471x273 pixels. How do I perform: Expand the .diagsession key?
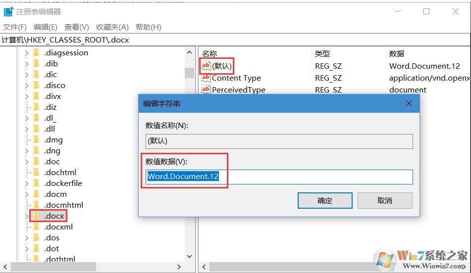27,53
